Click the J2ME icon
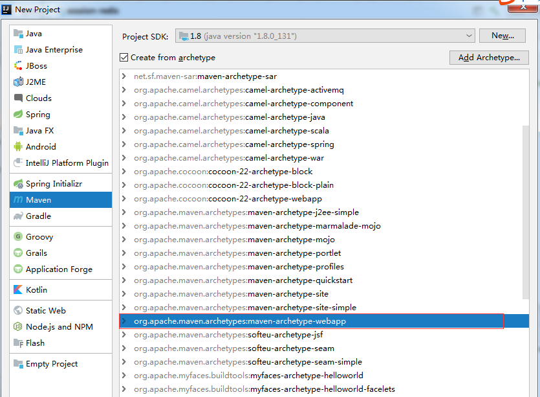Screen dimensions: 540x397 click(18, 82)
